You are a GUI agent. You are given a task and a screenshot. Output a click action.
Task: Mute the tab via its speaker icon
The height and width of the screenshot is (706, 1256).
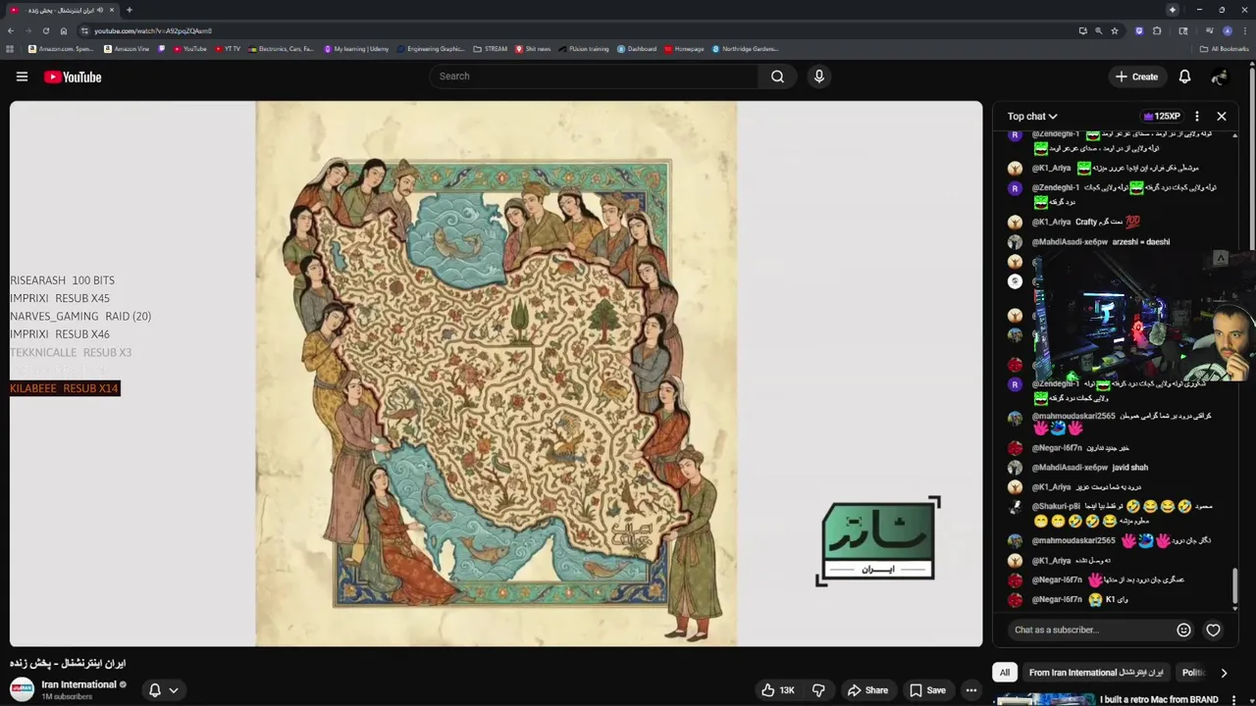click(x=101, y=10)
